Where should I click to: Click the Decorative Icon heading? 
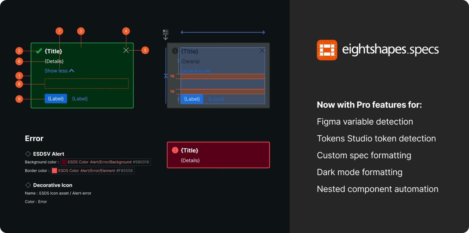pyautogui.click(x=53, y=185)
